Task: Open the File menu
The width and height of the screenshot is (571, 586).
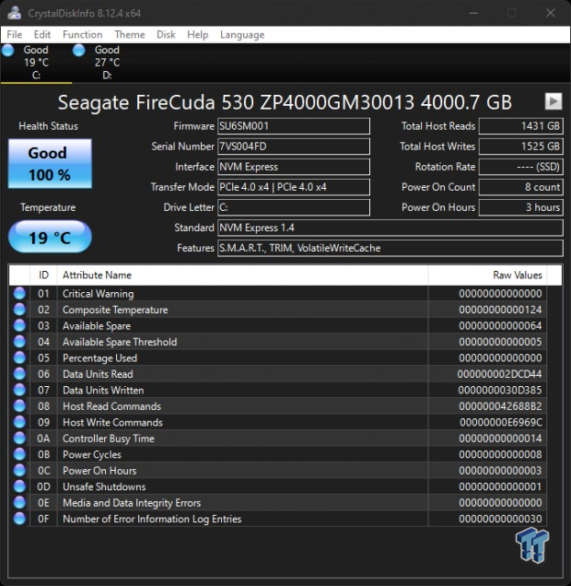Action: click(x=14, y=35)
